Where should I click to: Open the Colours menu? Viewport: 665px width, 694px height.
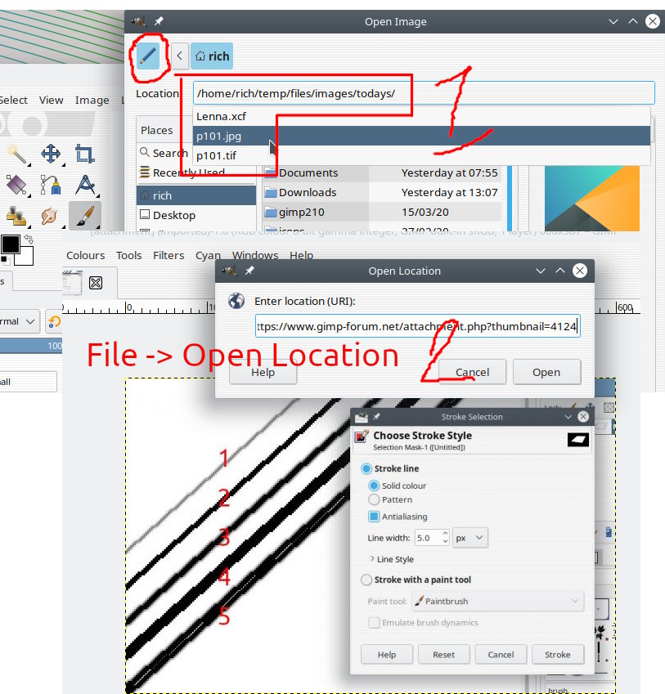coord(85,255)
